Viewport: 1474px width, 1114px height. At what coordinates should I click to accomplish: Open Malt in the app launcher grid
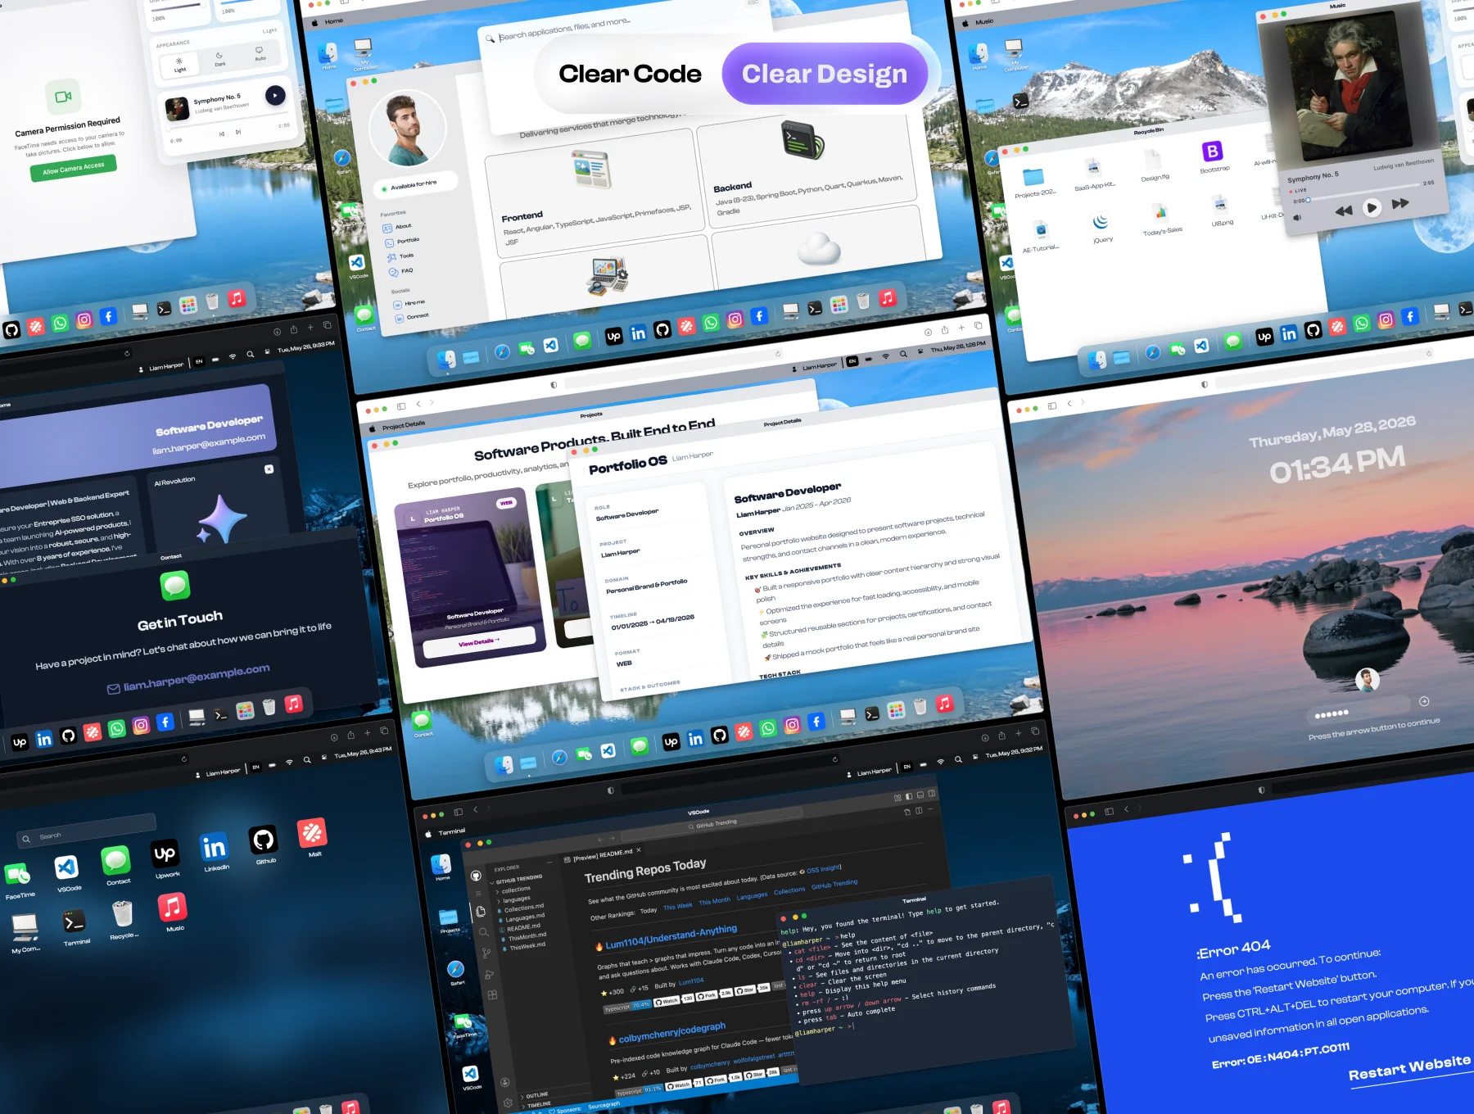click(312, 833)
